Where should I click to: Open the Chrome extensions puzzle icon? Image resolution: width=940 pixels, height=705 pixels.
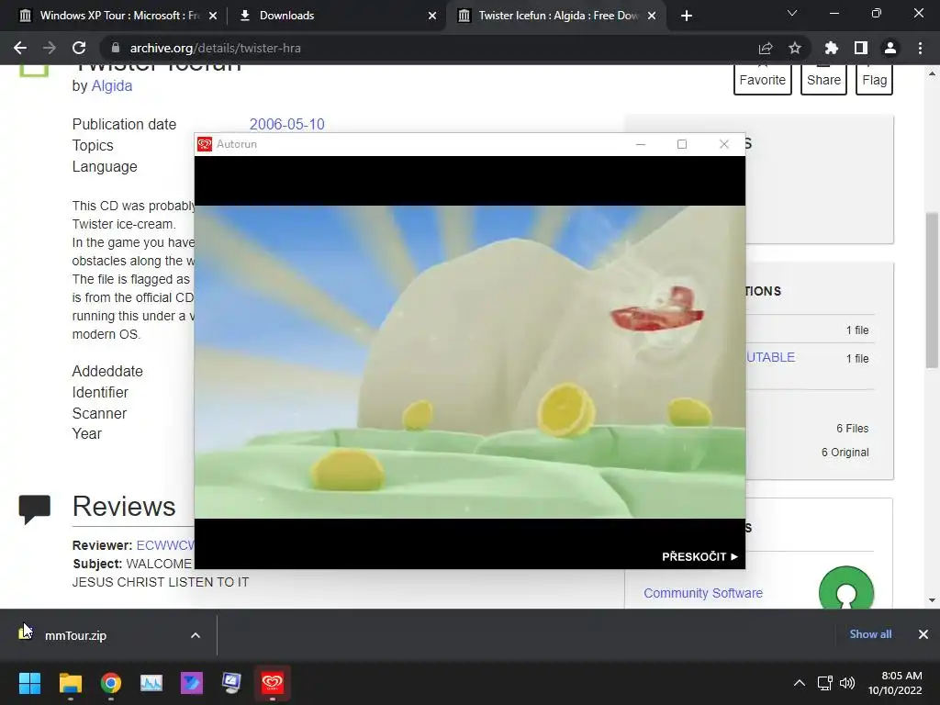831,48
